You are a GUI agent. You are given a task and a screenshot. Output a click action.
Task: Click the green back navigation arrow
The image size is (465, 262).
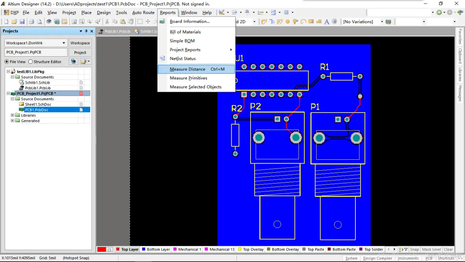click(x=439, y=12)
